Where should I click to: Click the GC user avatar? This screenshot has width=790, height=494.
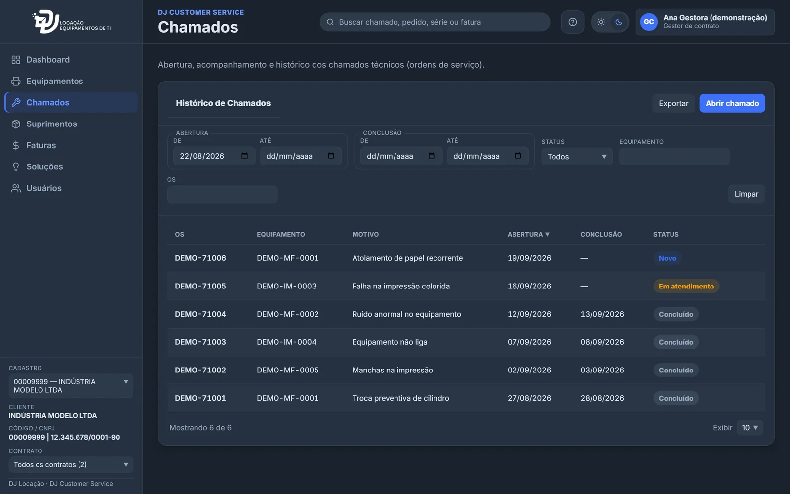point(649,22)
